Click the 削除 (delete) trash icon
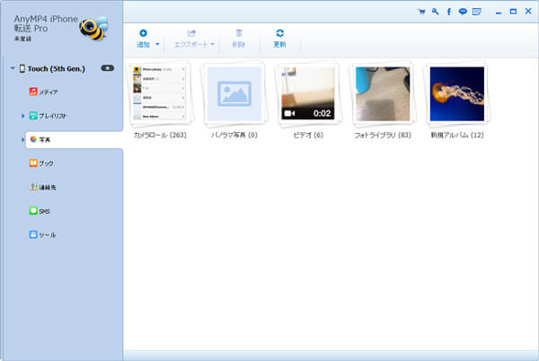This screenshot has height=361, width=539. (x=238, y=33)
